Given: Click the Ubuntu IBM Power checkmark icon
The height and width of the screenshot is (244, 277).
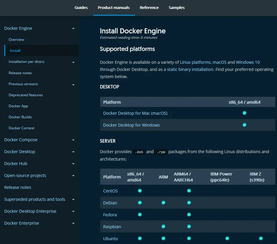Looking at the screenshot, I should point(227,238).
